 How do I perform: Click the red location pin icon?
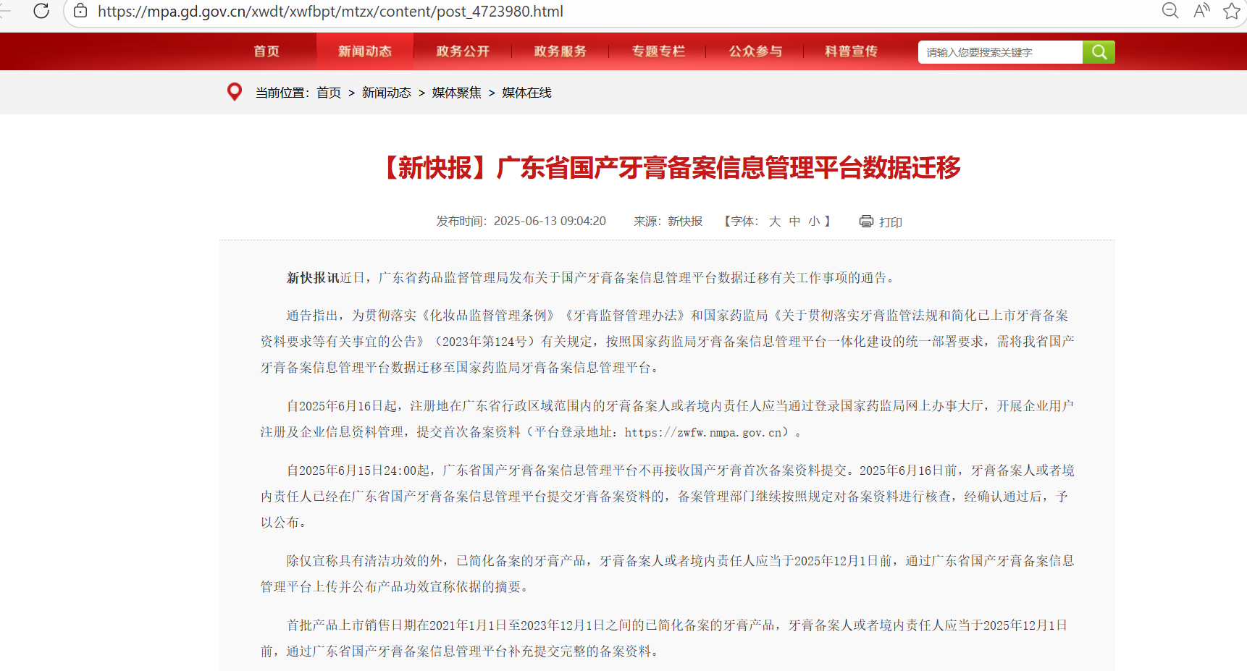(234, 91)
